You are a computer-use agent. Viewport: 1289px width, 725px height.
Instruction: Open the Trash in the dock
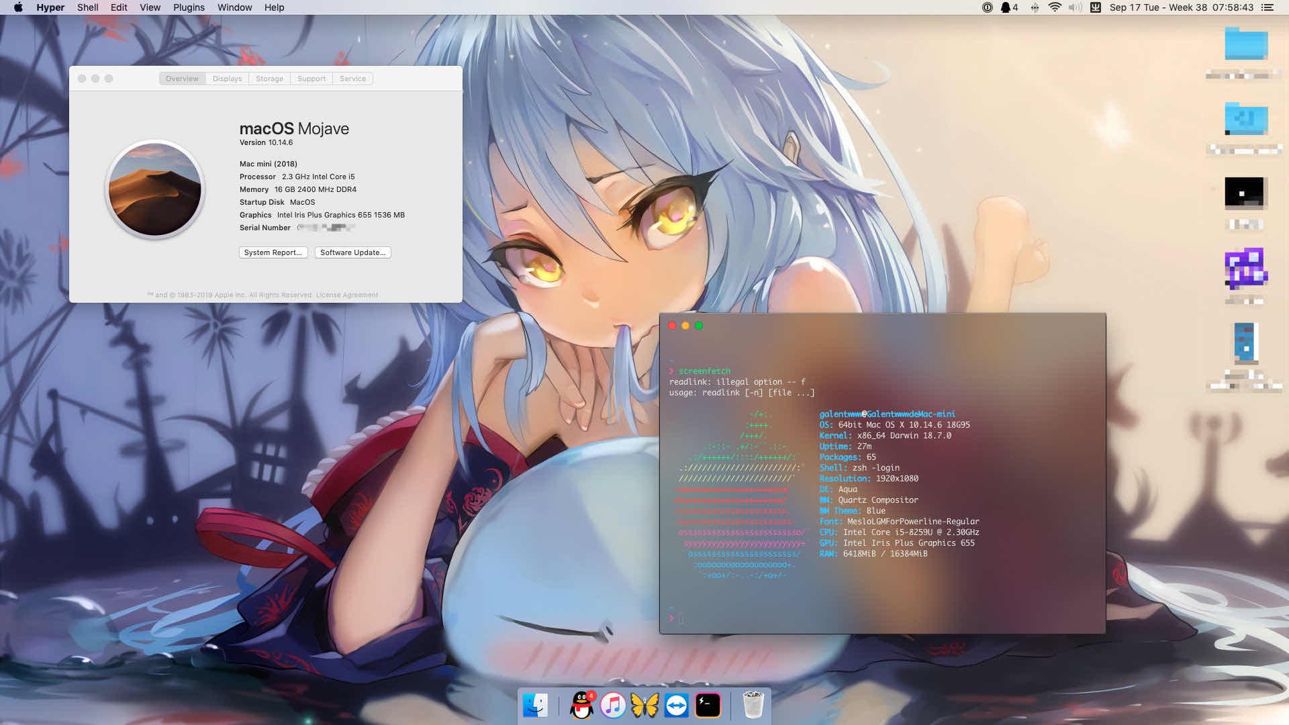753,706
